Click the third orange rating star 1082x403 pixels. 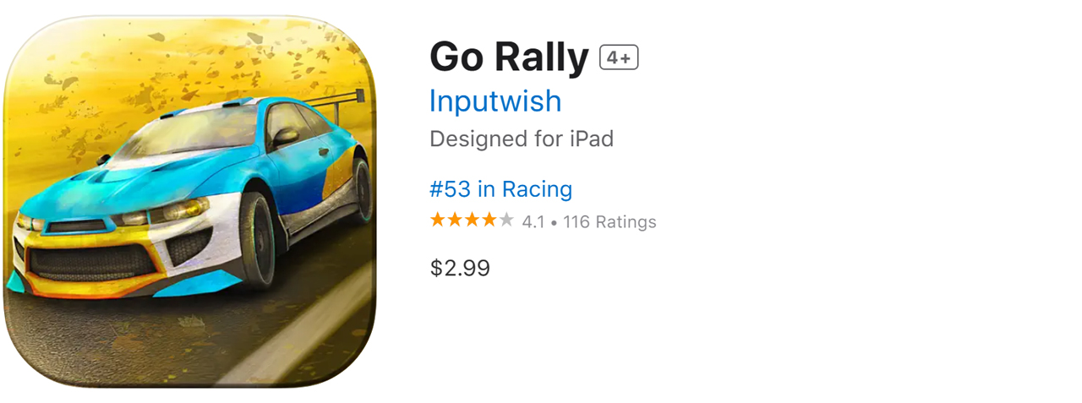click(x=472, y=221)
